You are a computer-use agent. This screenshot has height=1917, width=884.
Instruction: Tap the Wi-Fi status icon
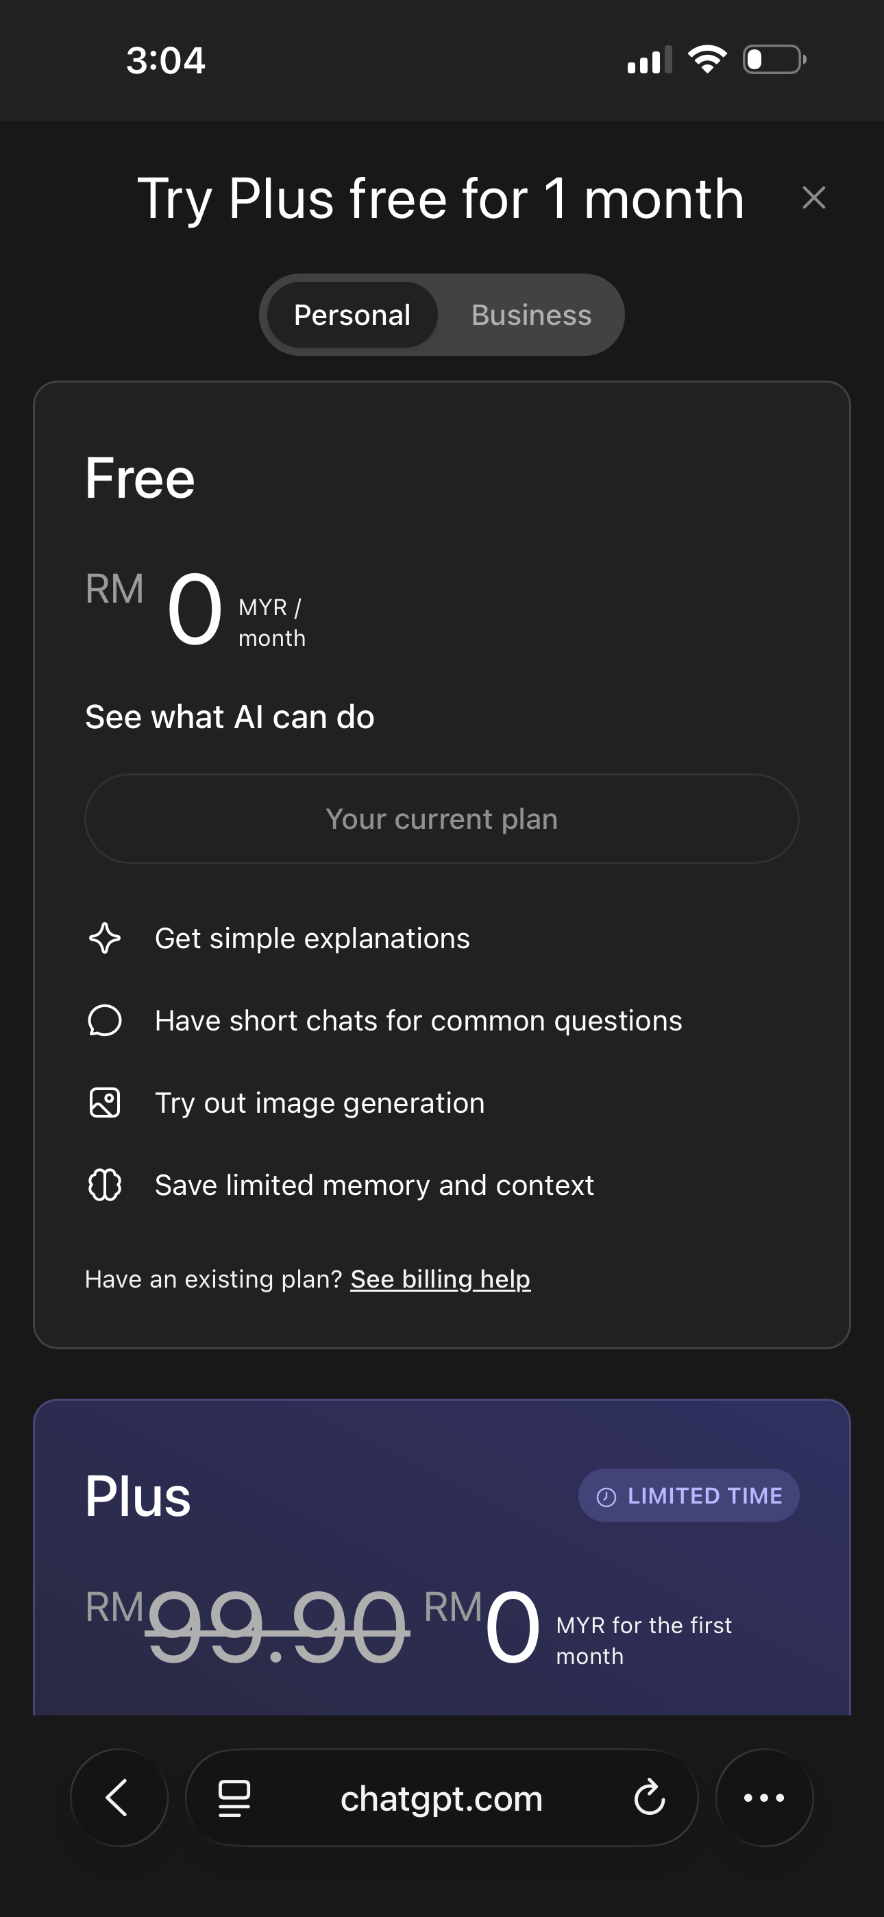tap(707, 60)
